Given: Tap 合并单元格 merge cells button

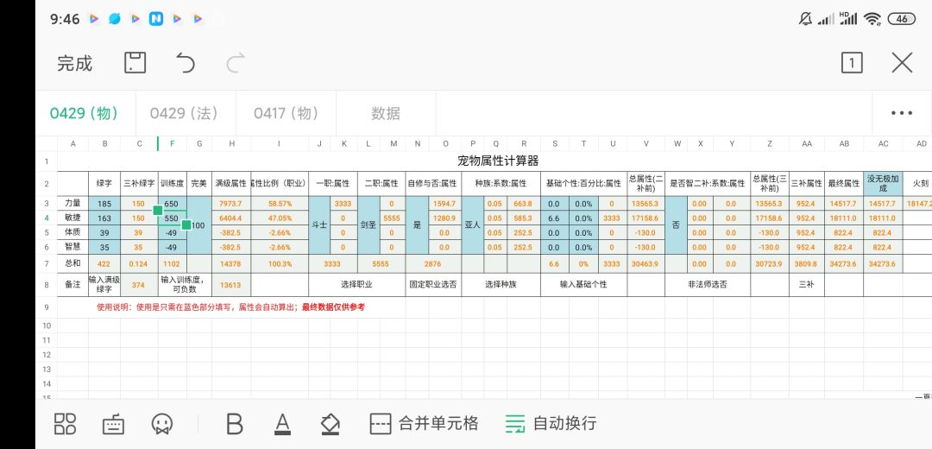Looking at the screenshot, I should tap(424, 423).
